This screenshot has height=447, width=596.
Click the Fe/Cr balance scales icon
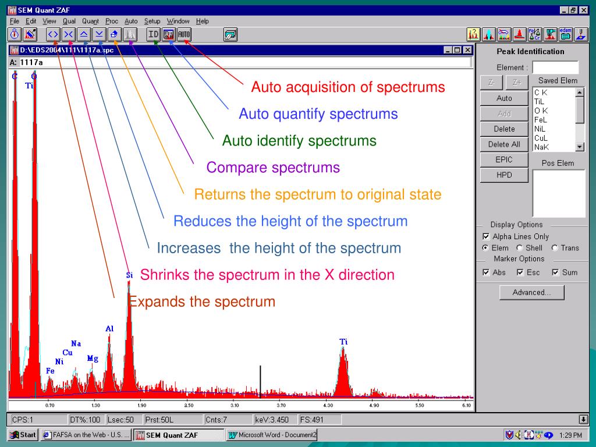534,34
